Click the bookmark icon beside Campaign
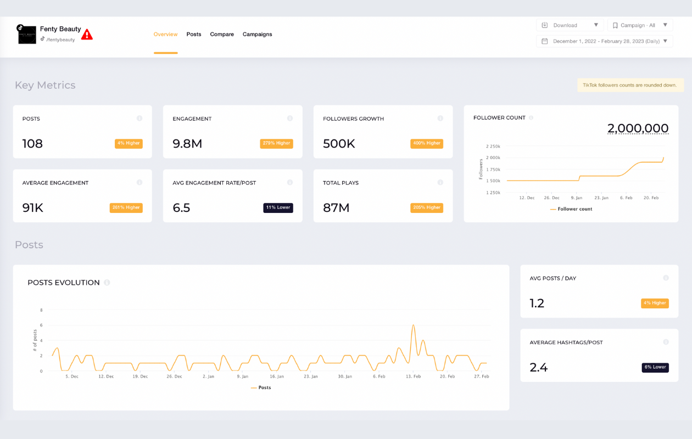Image resolution: width=692 pixels, height=439 pixels. click(x=615, y=25)
